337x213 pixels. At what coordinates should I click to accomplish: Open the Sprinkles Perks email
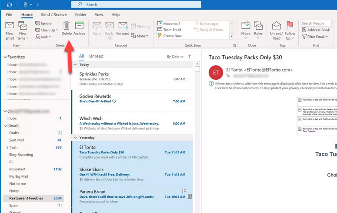click(132, 79)
